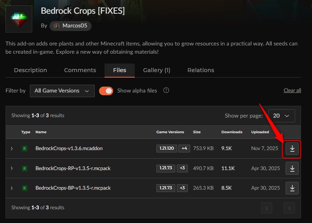Click the 265.3 KB size value
This screenshot has height=223, width=312.
pyautogui.click(x=203, y=188)
